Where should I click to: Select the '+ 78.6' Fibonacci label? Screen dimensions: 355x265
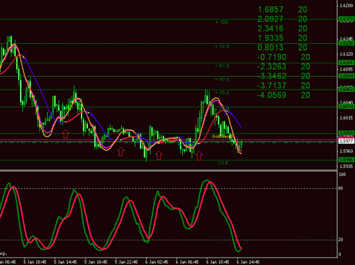click(x=222, y=47)
